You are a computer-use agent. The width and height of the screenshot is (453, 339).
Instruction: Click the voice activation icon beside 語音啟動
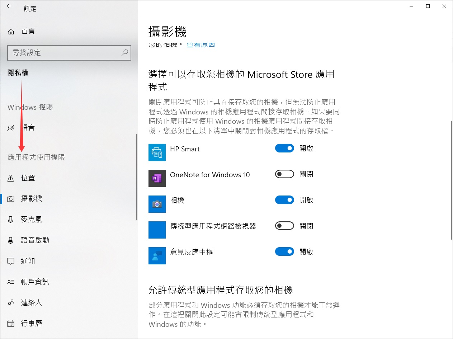(11, 240)
